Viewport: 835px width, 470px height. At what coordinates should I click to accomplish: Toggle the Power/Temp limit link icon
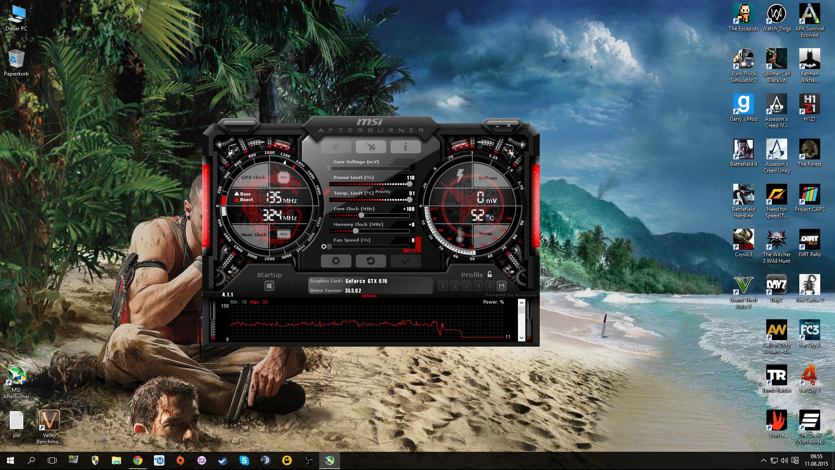326,192
